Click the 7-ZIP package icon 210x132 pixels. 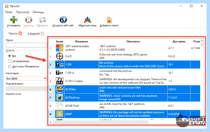click(x=60, y=65)
